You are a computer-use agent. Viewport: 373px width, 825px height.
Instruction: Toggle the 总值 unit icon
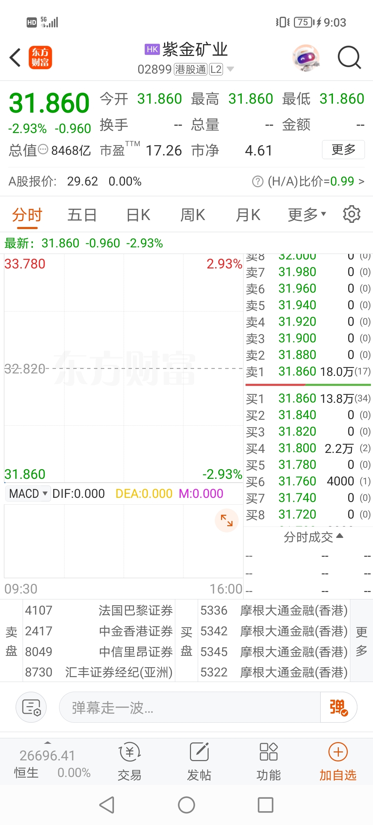coord(43,150)
